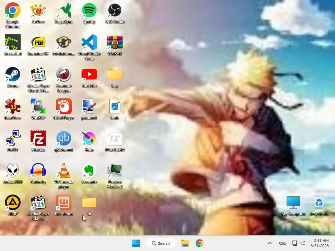Launch OBS Studio from the desktop
Screen dimensions: 335x251
pos(115,10)
